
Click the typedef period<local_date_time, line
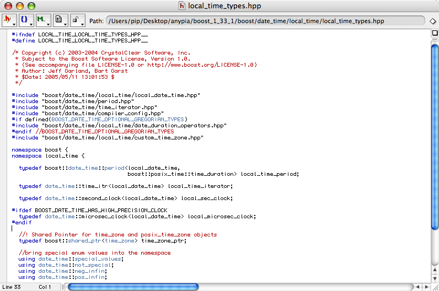(x=99, y=168)
